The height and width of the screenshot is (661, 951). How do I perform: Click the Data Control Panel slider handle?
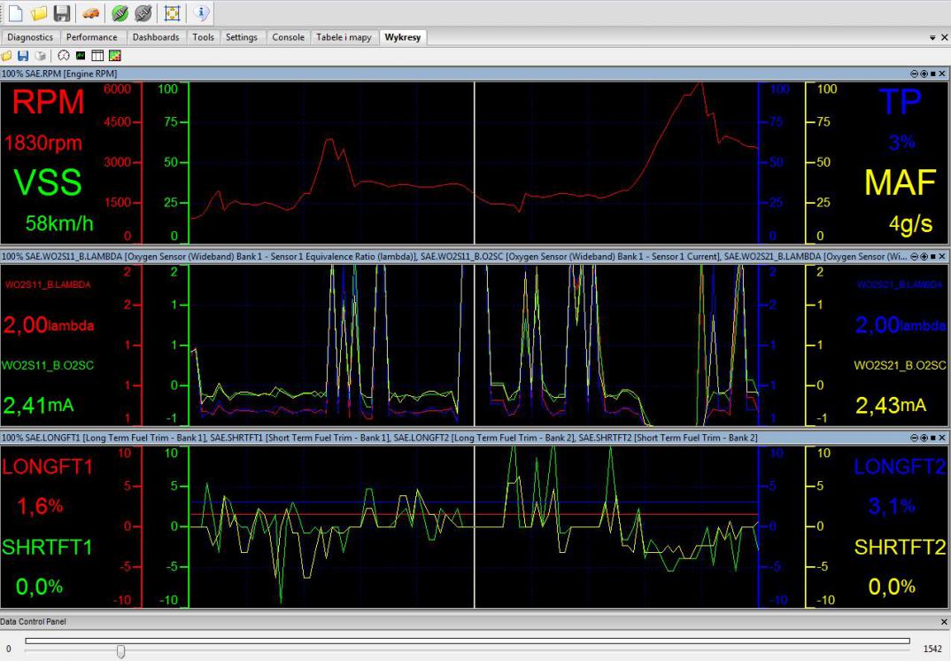121,651
